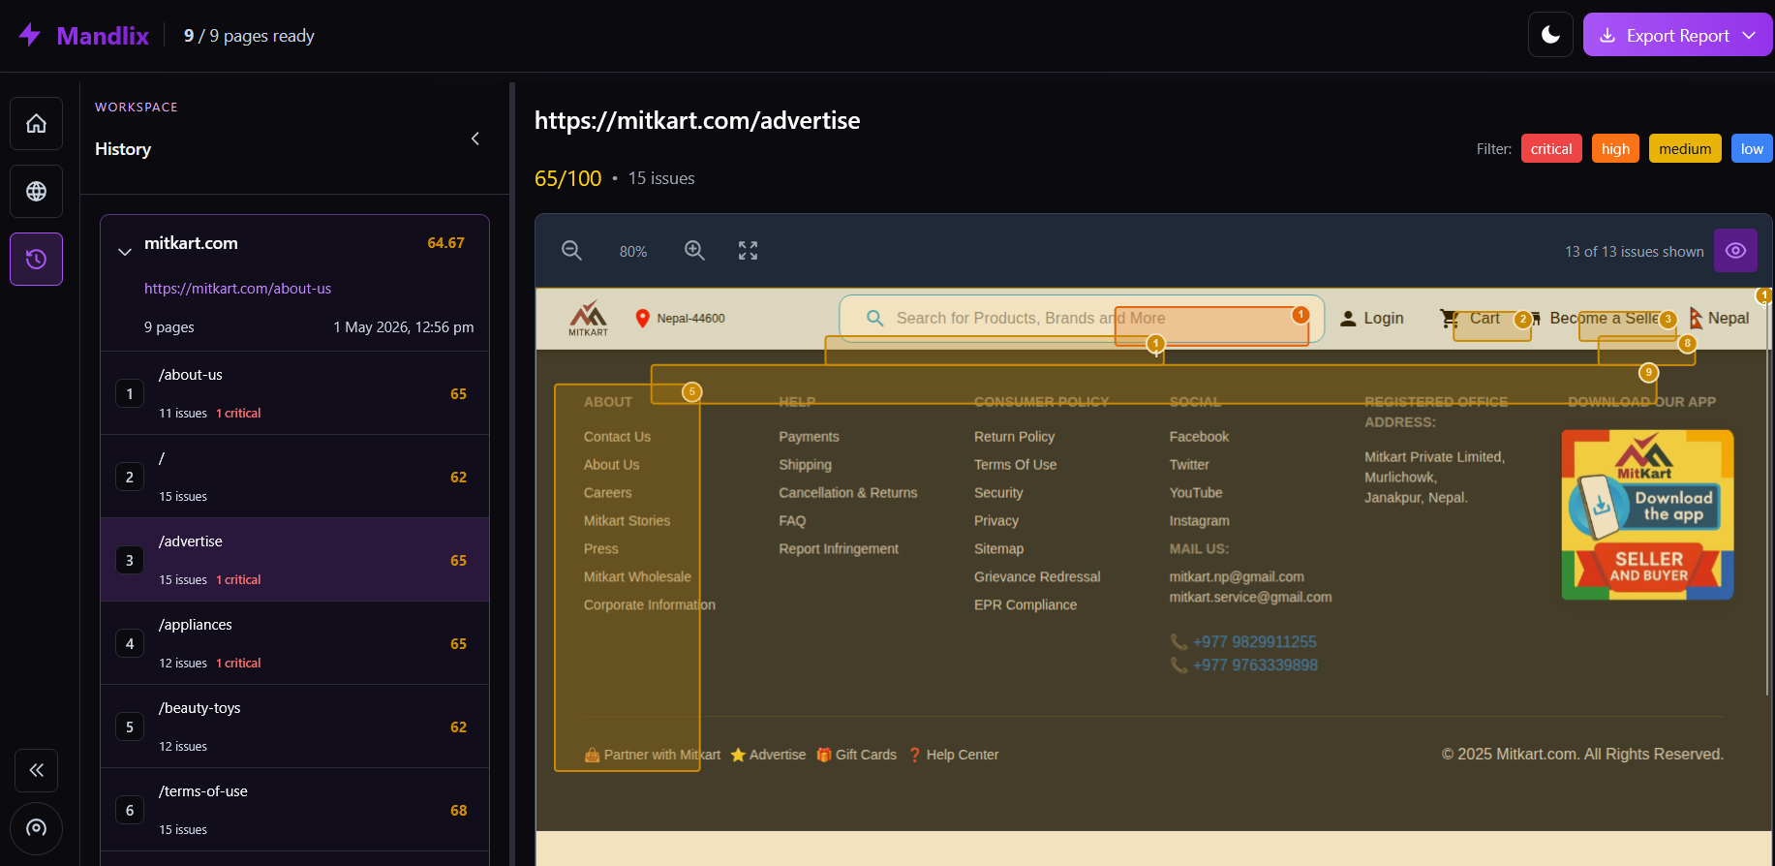Click the Grievance Redressal link
1775x866 pixels.
(1037, 576)
